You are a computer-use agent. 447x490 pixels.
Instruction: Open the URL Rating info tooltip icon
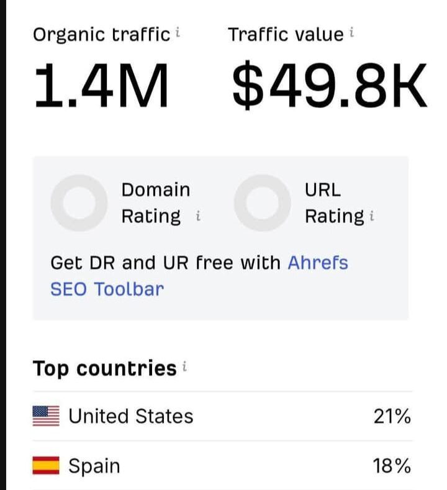372,217
